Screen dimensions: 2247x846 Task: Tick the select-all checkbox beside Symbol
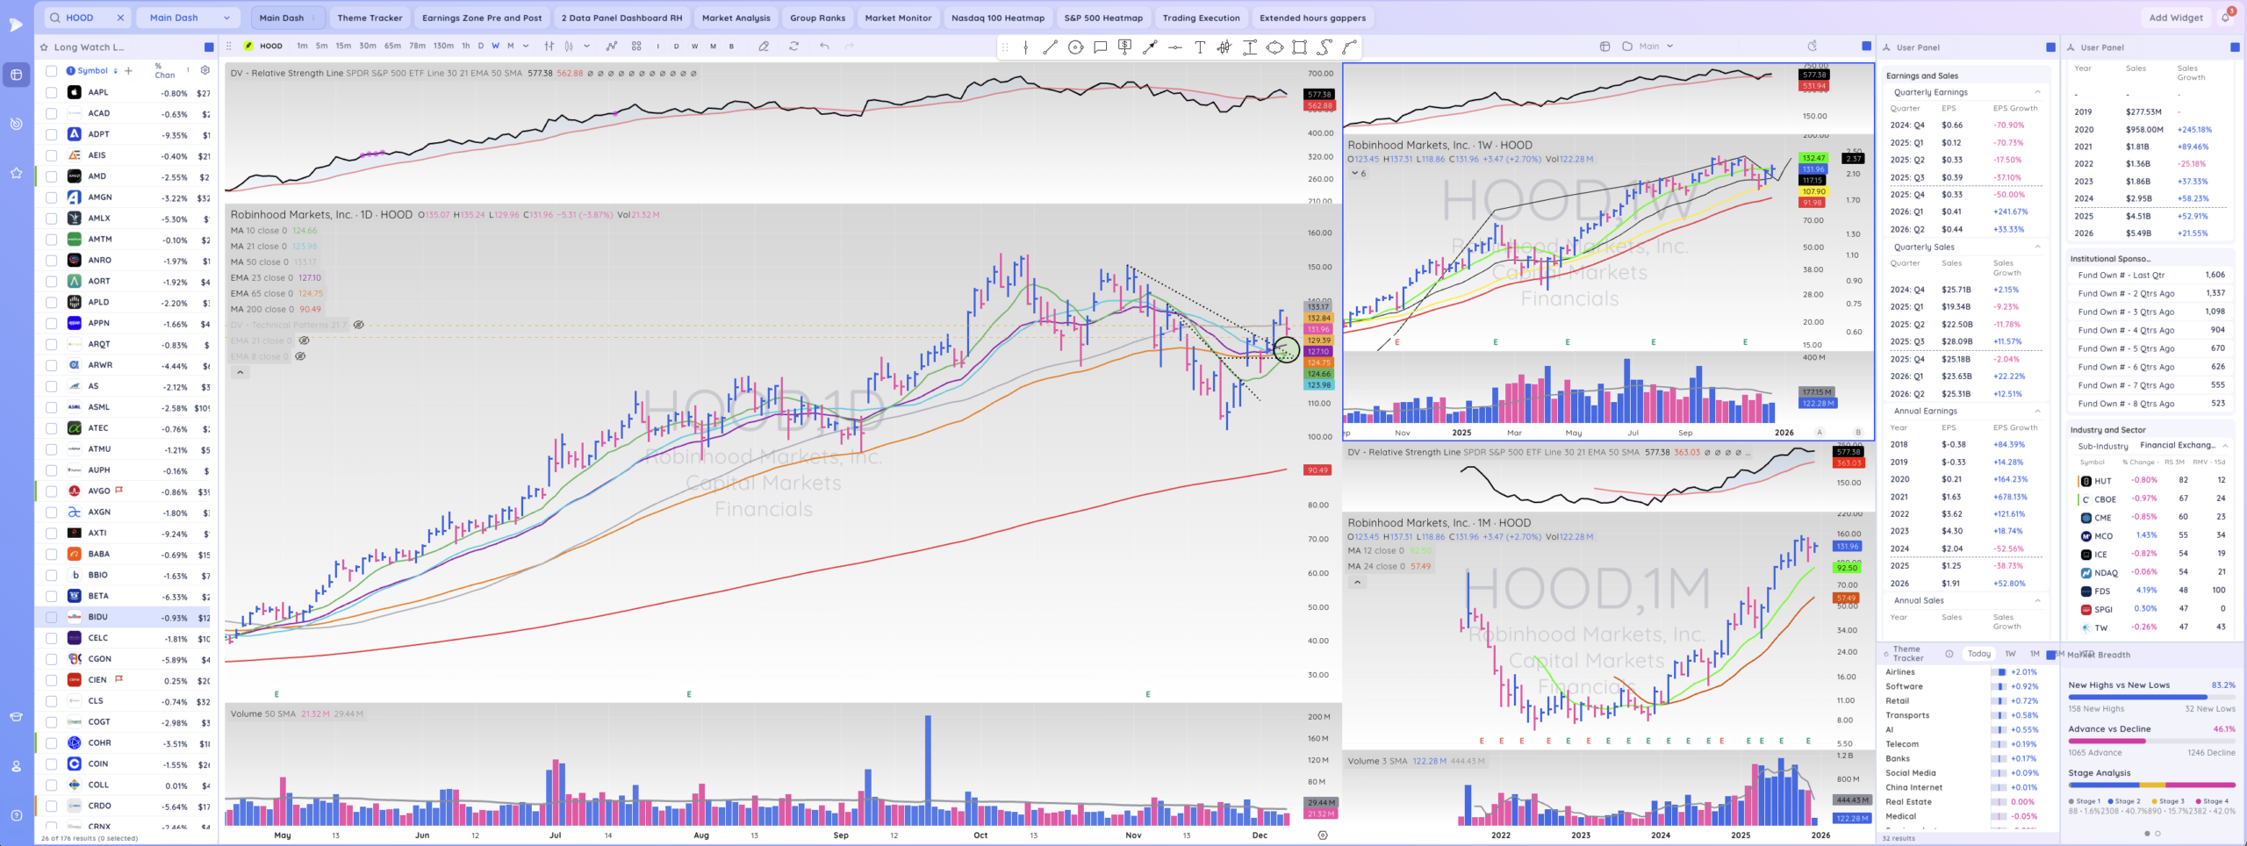point(51,71)
